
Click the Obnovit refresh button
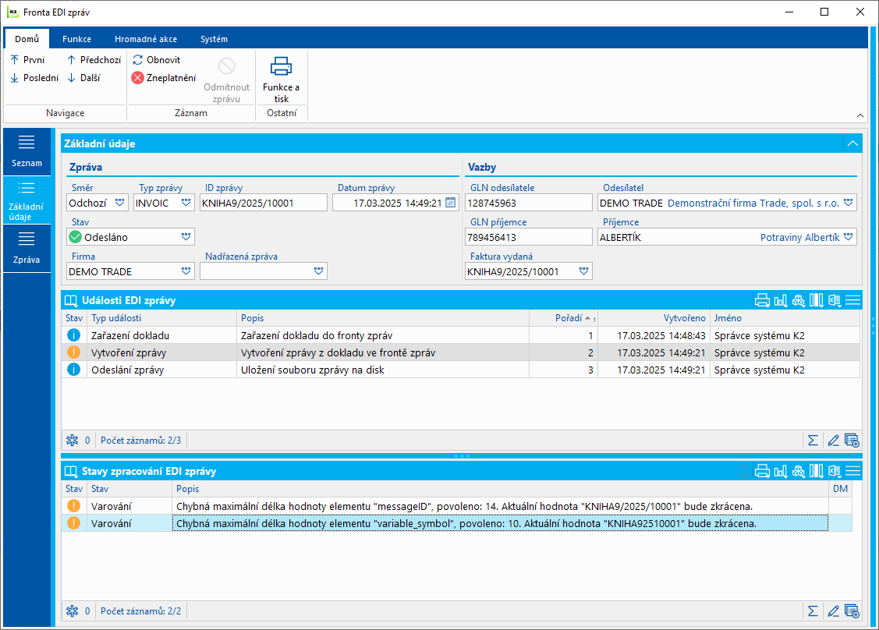coord(156,60)
